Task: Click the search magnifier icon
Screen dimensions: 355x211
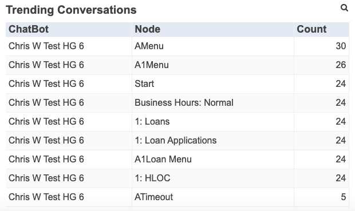Action: coord(344,8)
